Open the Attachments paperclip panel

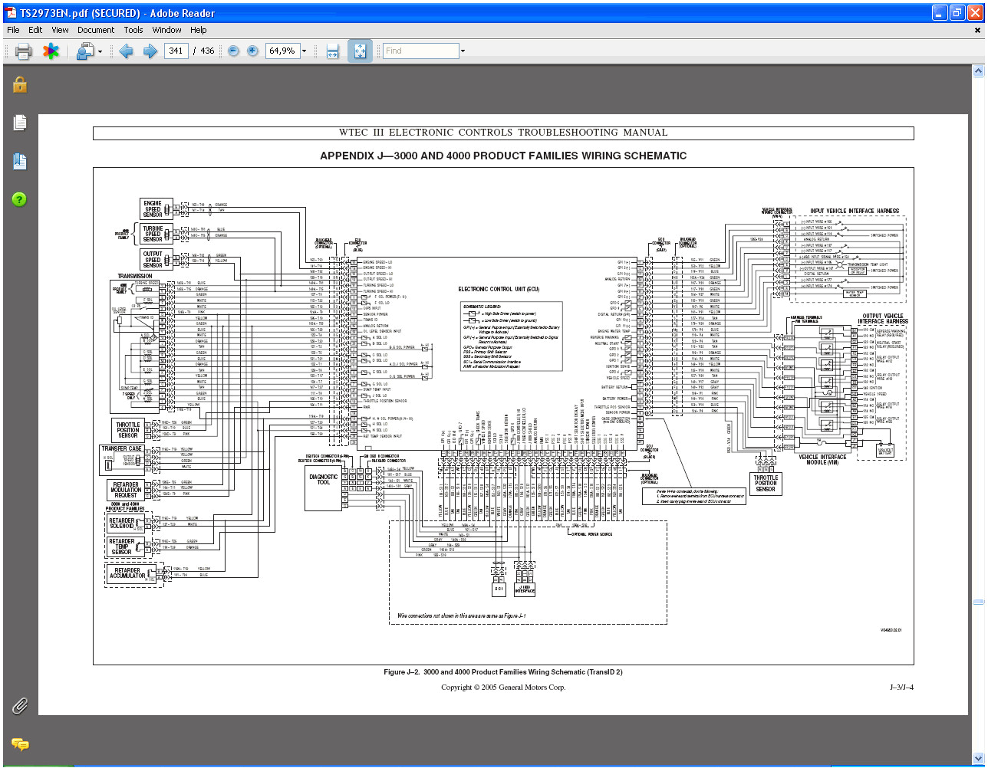click(x=20, y=707)
